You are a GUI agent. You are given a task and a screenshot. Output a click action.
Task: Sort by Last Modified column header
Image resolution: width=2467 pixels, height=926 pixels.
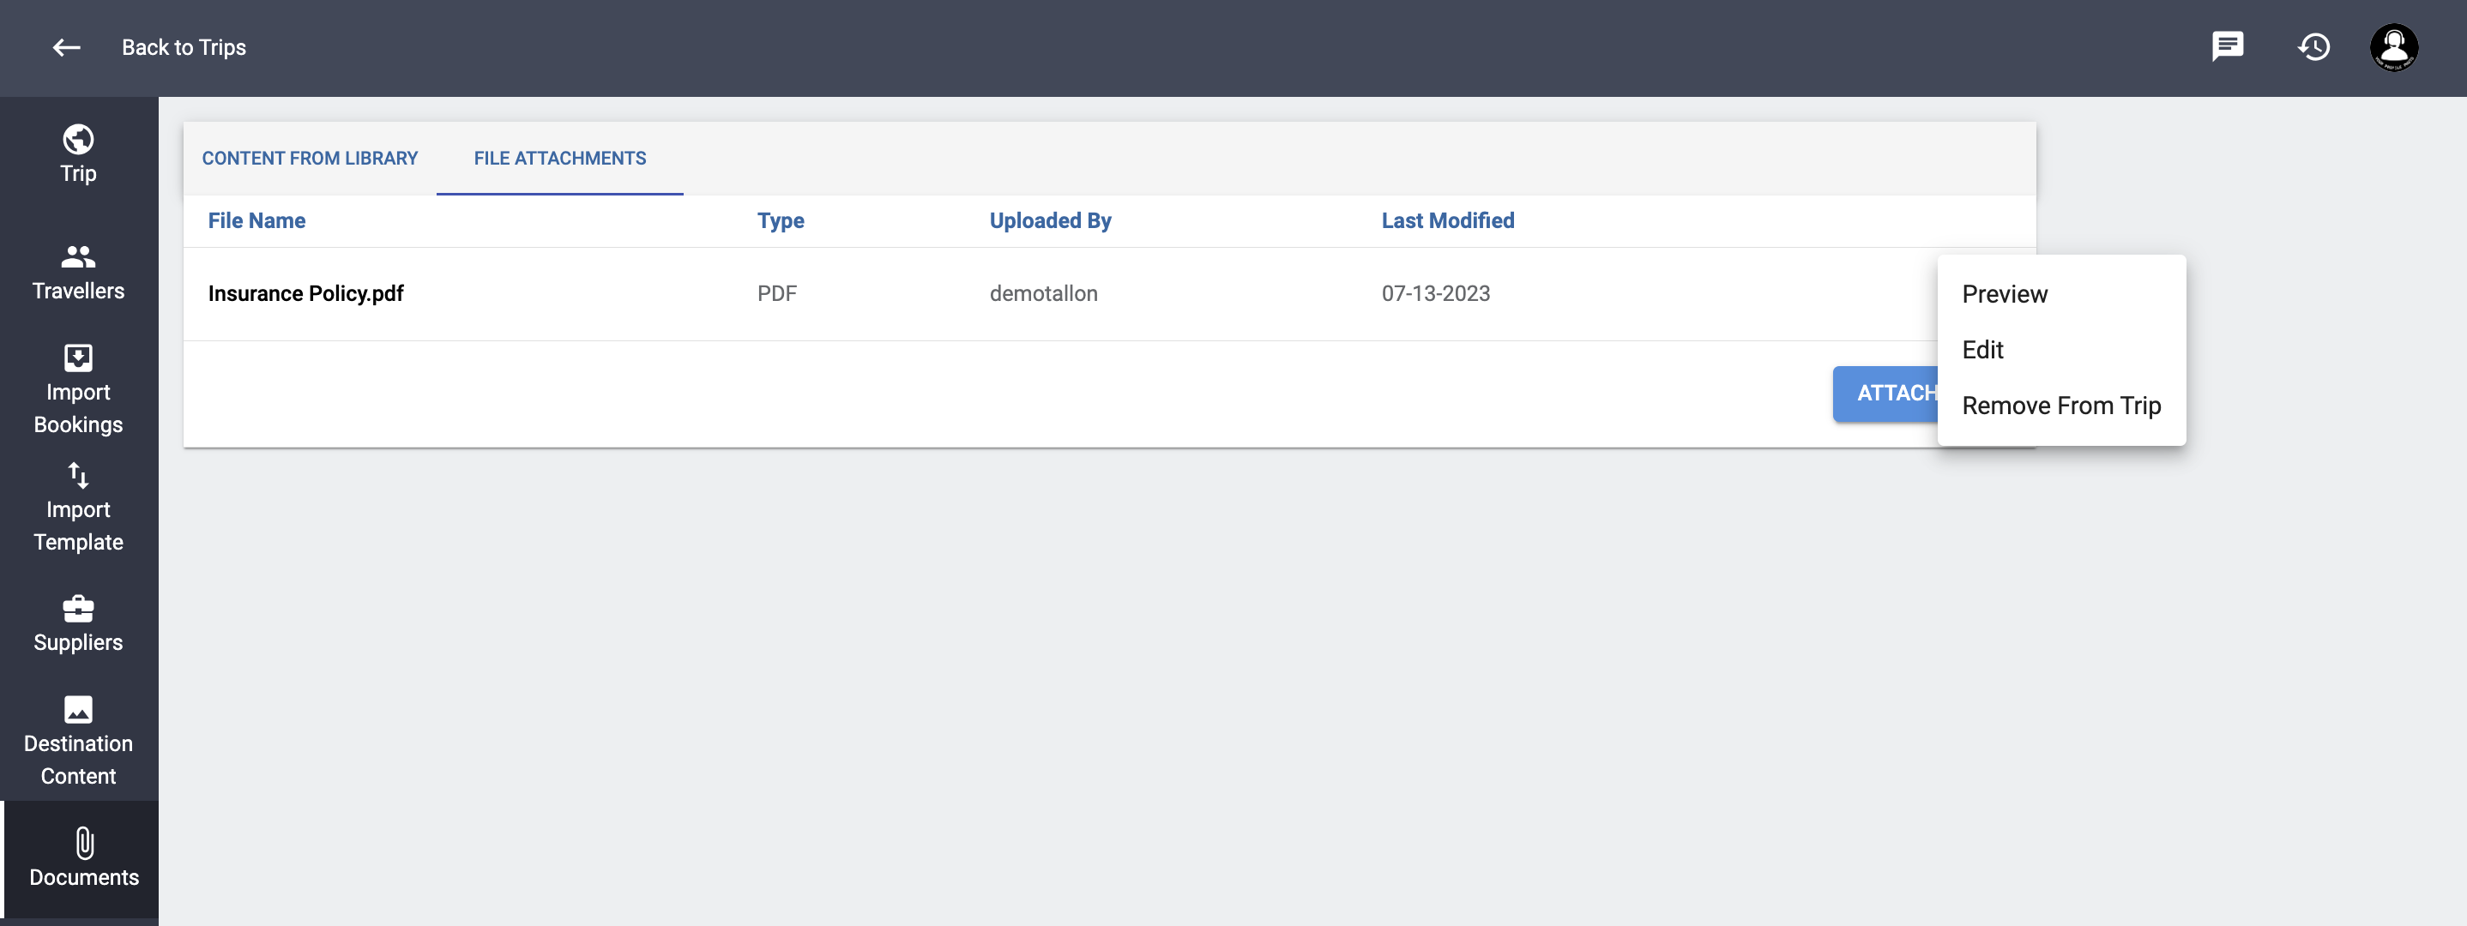pyautogui.click(x=1447, y=220)
